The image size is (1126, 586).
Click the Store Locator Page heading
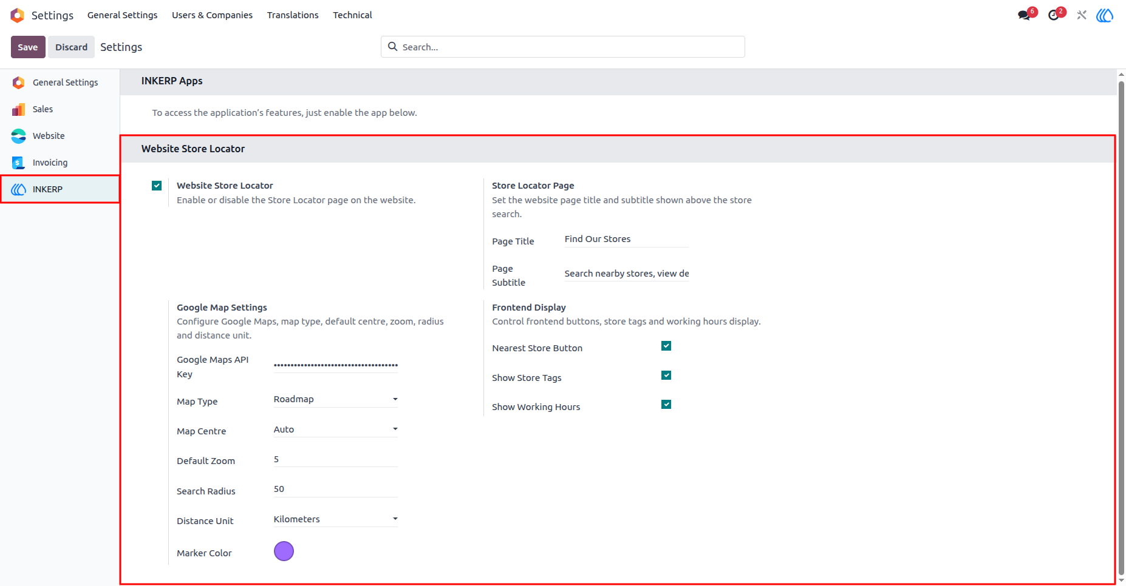coord(533,186)
